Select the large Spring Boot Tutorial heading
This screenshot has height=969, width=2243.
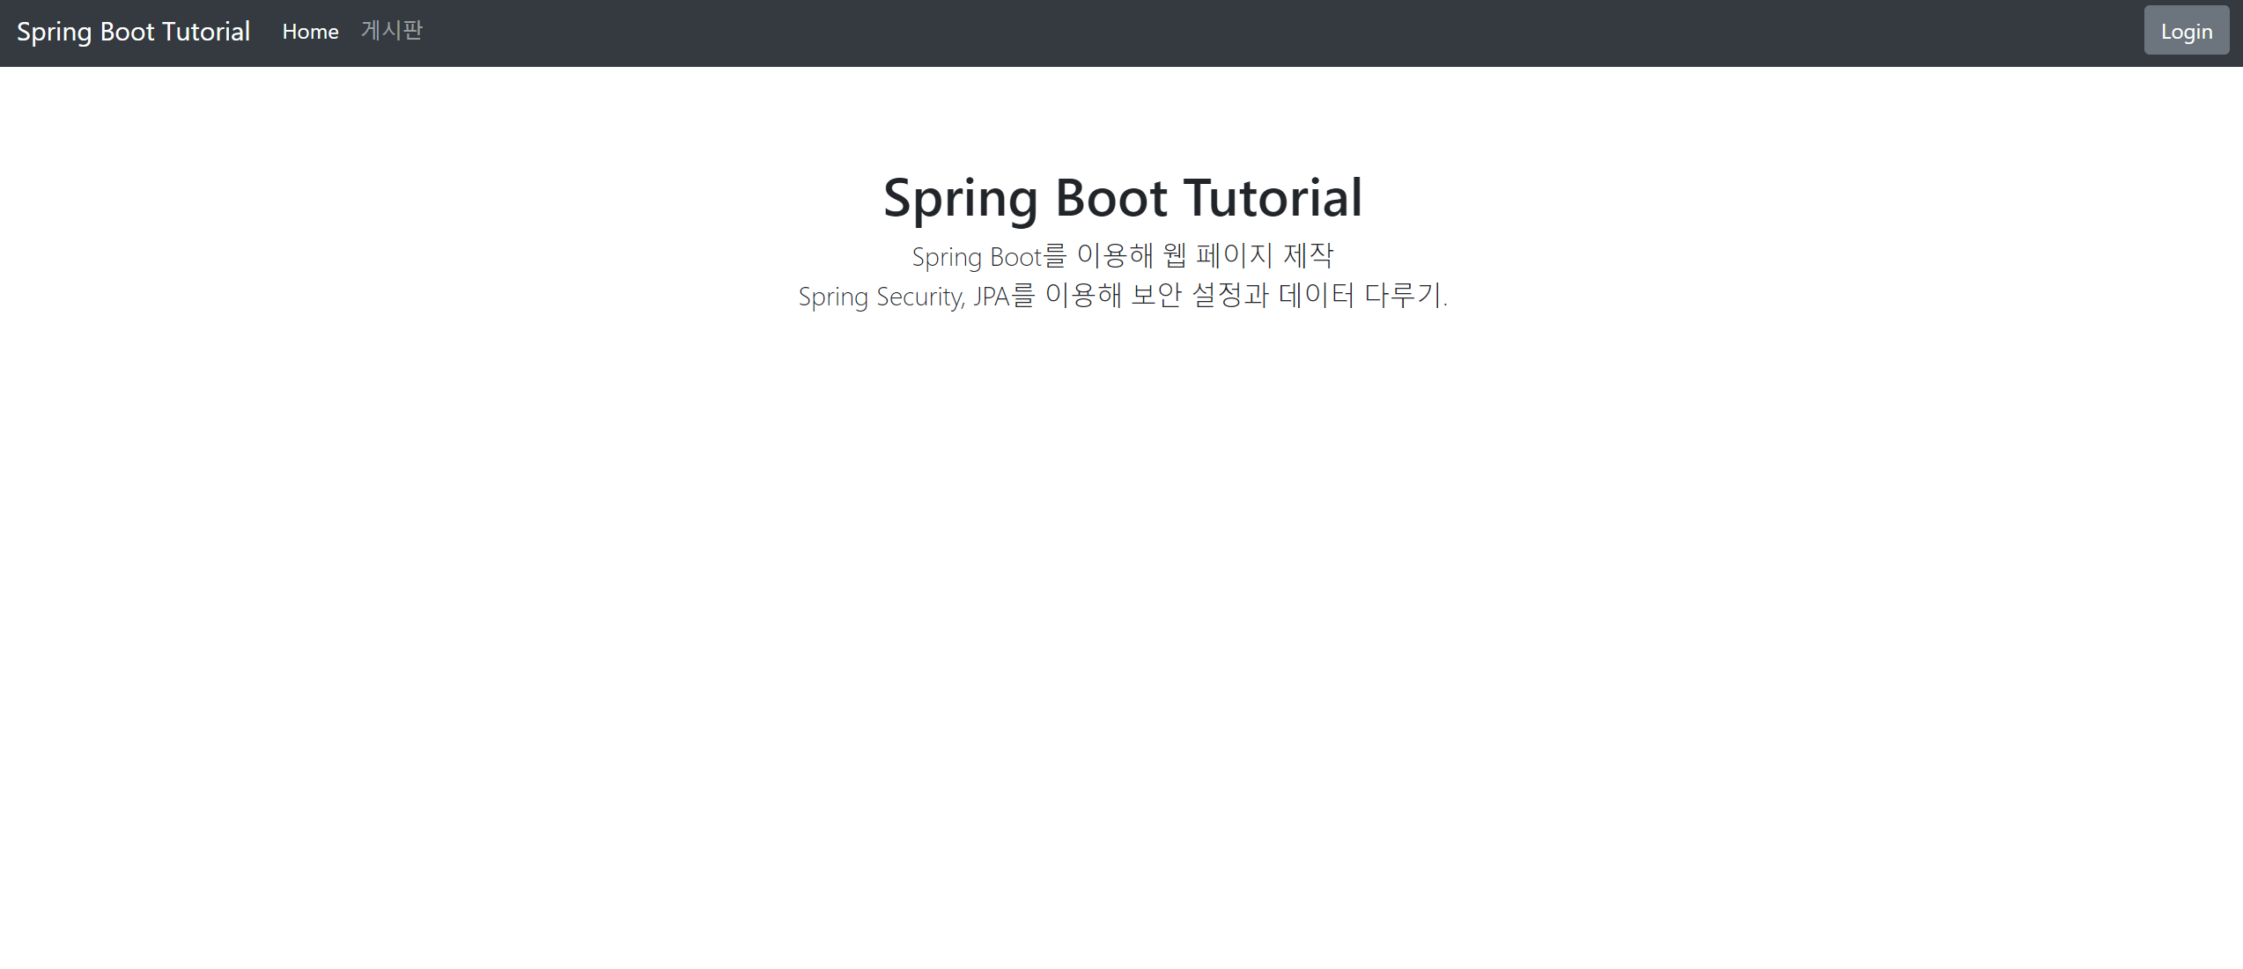click(x=1123, y=197)
